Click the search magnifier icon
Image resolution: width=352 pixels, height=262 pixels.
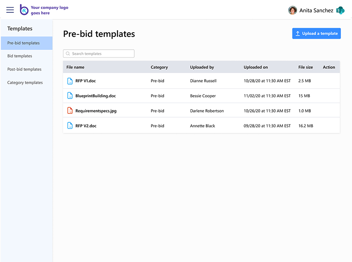[x=68, y=54]
